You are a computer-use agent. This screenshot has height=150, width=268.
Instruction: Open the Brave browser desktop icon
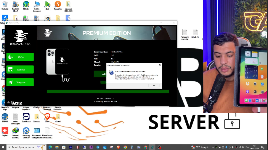(x=47, y=118)
